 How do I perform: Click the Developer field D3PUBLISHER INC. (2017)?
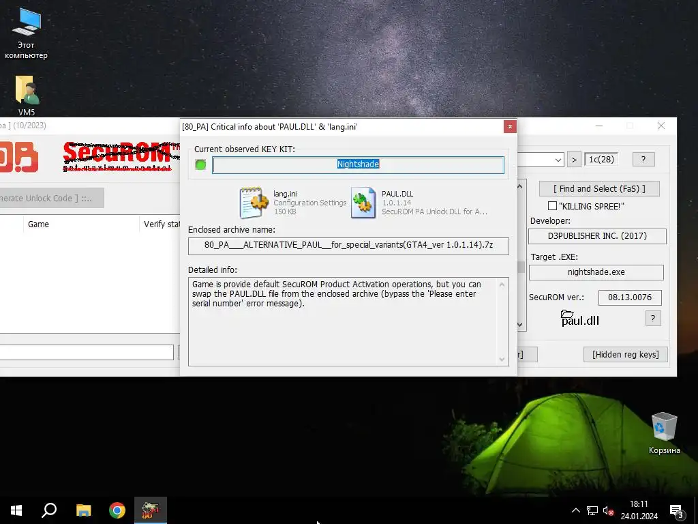point(597,235)
